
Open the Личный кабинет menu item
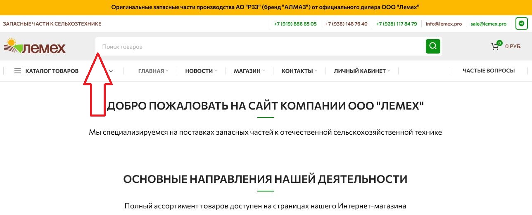[x=360, y=71]
